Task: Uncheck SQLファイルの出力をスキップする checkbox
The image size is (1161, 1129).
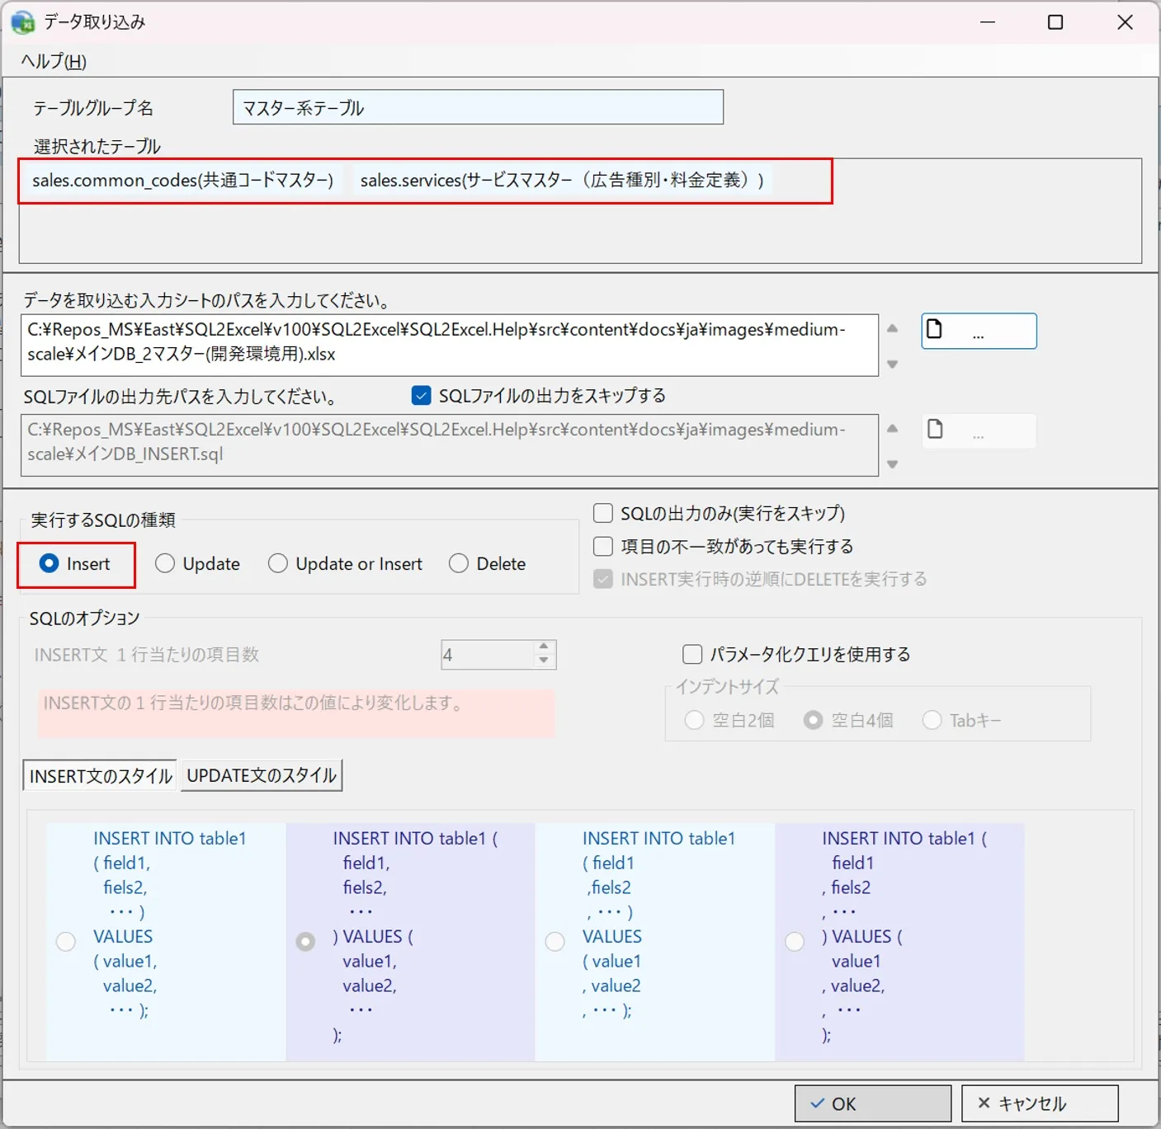Action: [x=422, y=396]
